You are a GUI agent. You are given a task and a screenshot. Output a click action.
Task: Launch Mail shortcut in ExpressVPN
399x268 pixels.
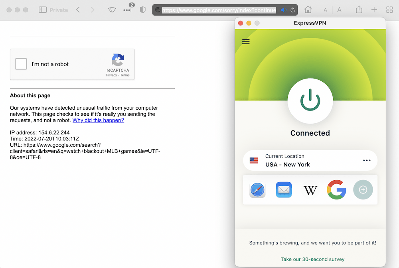[x=284, y=190]
